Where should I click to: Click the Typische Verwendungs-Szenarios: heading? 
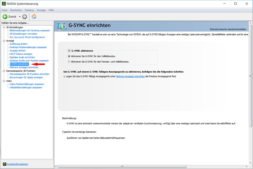[x=79, y=132]
